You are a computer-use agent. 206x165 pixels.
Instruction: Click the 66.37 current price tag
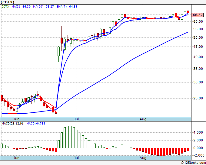[198, 15]
